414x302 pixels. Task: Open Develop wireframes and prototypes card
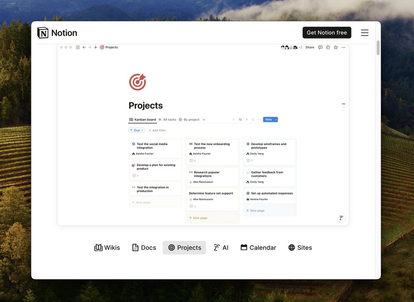[270, 152]
